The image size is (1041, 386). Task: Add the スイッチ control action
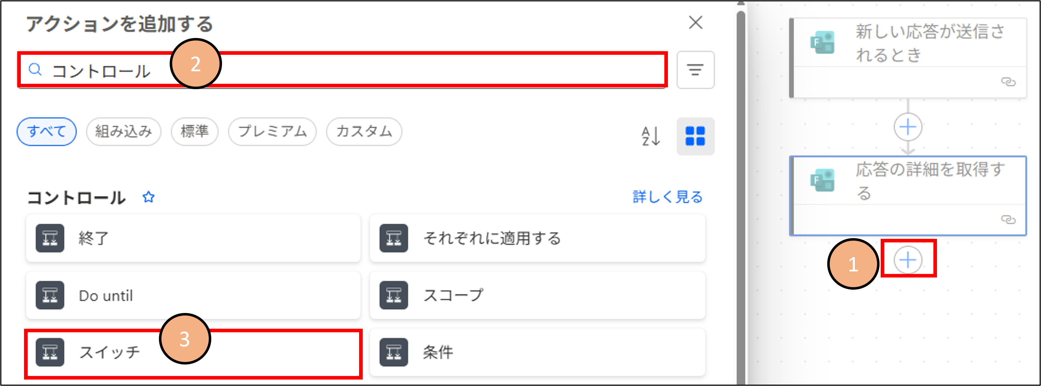click(193, 352)
